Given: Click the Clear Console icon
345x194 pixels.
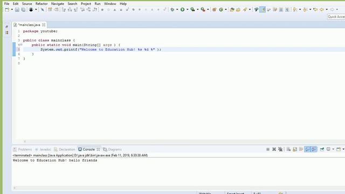Looking at the screenshot, I should coord(288,149).
